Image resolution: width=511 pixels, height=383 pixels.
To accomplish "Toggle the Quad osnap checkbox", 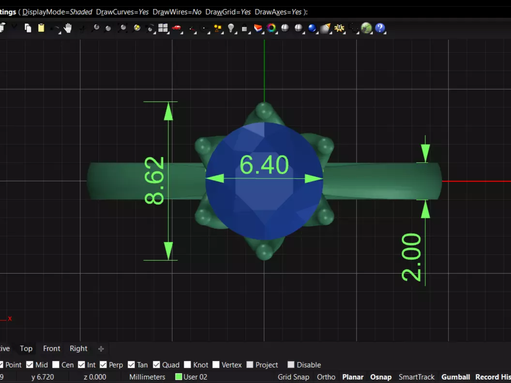I will coord(156,365).
